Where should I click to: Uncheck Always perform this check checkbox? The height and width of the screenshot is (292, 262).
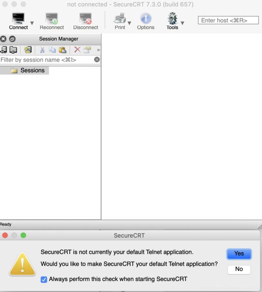click(44, 279)
